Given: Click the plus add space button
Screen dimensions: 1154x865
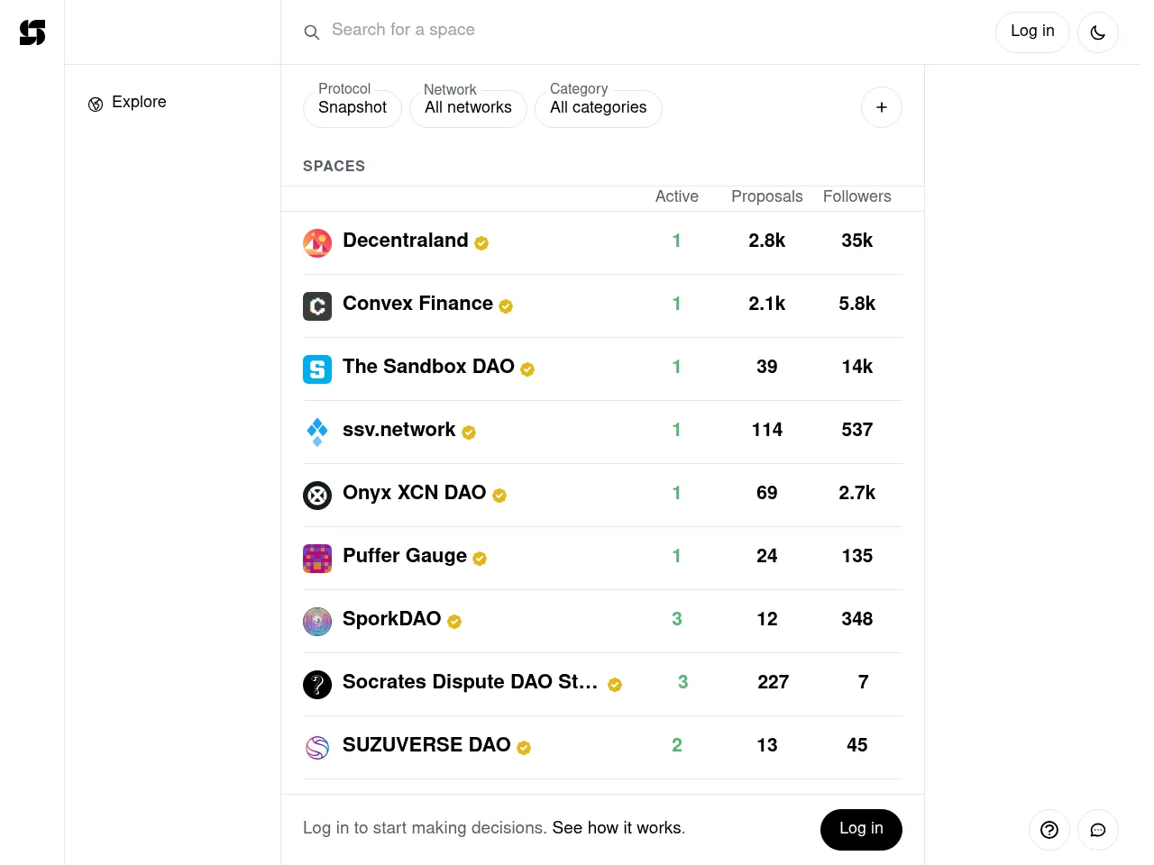Looking at the screenshot, I should (881, 108).
